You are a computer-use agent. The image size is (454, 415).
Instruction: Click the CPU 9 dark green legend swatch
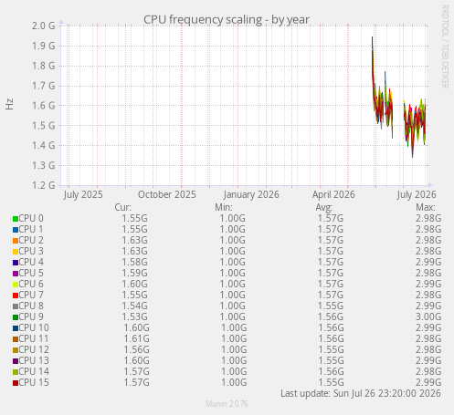pyautogui.click(x=16, y=317)
